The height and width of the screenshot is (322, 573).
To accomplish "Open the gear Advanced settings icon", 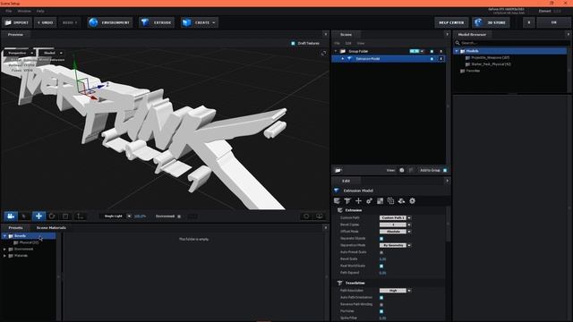I will point(412,200).
